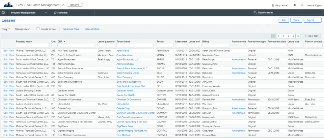Screen dimensions: 324x138
Task: Select the 'Center For Health' DBA cell
Action: coord(66,95)
